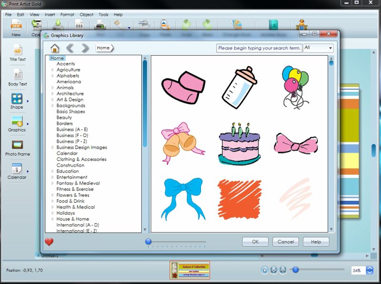Click the third zoom fit icon in status bar
The image size is (381, 284).
coord(282,270)
